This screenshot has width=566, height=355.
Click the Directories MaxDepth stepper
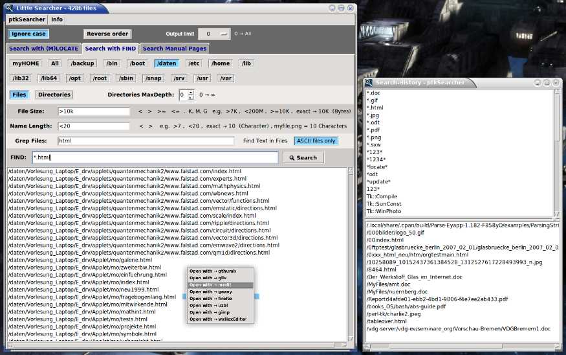[x=191, y=95]
